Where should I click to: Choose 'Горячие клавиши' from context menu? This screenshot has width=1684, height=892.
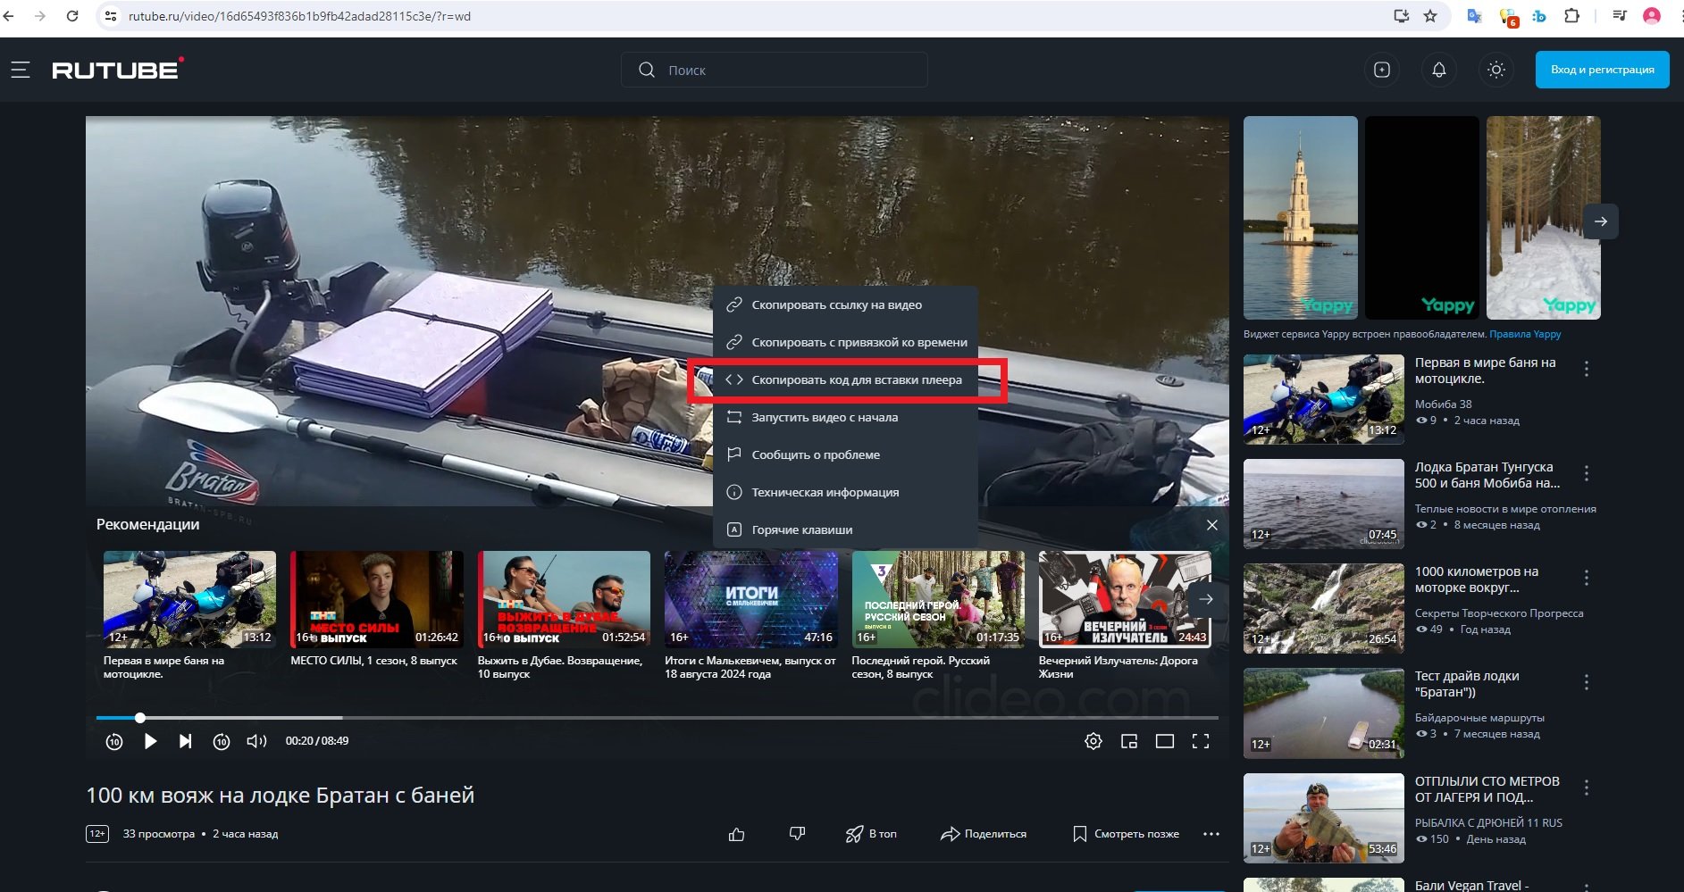(x=801, y=529)
